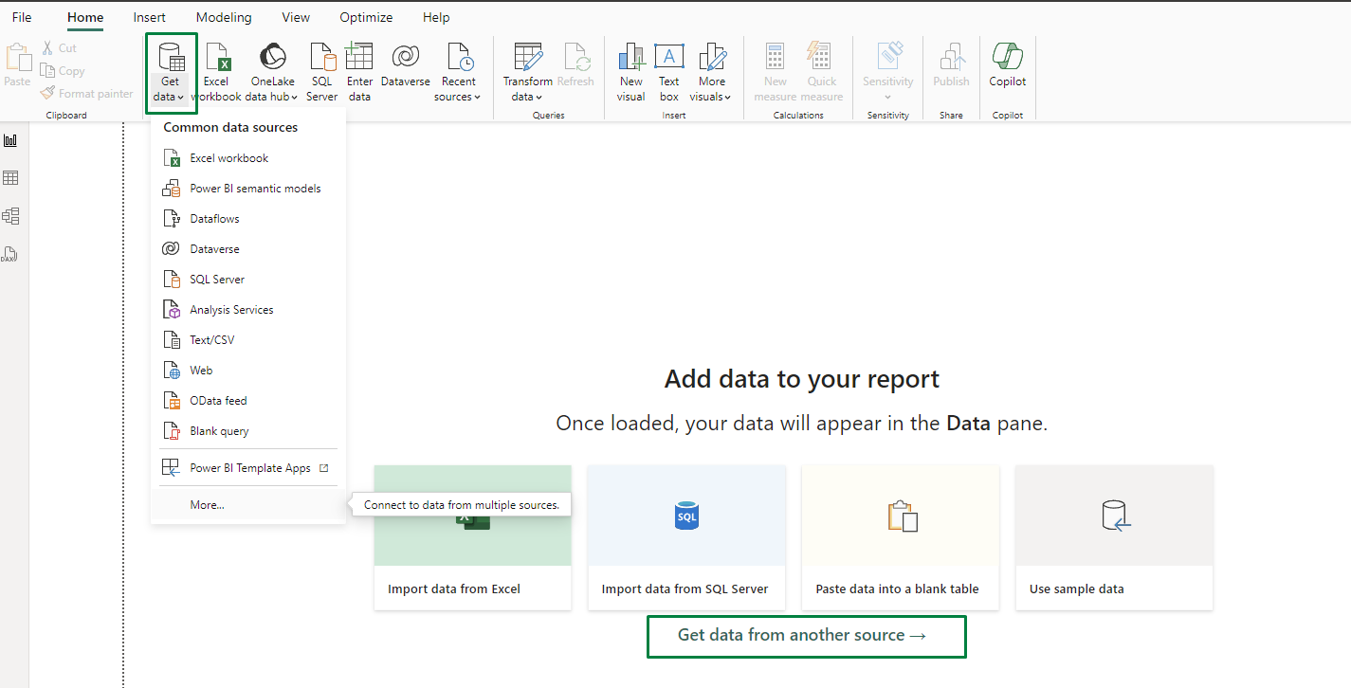Select Web data source menu item

click(x=248, y=371)
